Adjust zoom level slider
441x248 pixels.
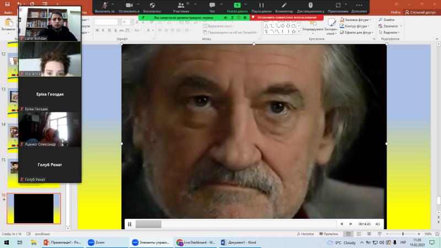tap(403, 234)
